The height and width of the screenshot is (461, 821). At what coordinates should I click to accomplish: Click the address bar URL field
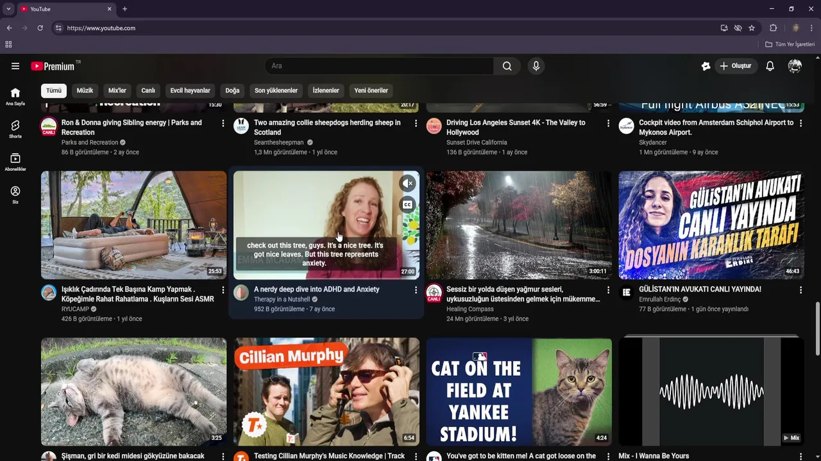tap(385, 28)
